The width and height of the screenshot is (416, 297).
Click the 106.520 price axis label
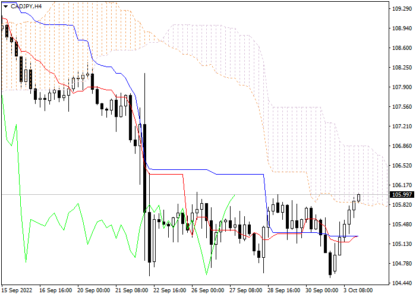tap(402, 166)
